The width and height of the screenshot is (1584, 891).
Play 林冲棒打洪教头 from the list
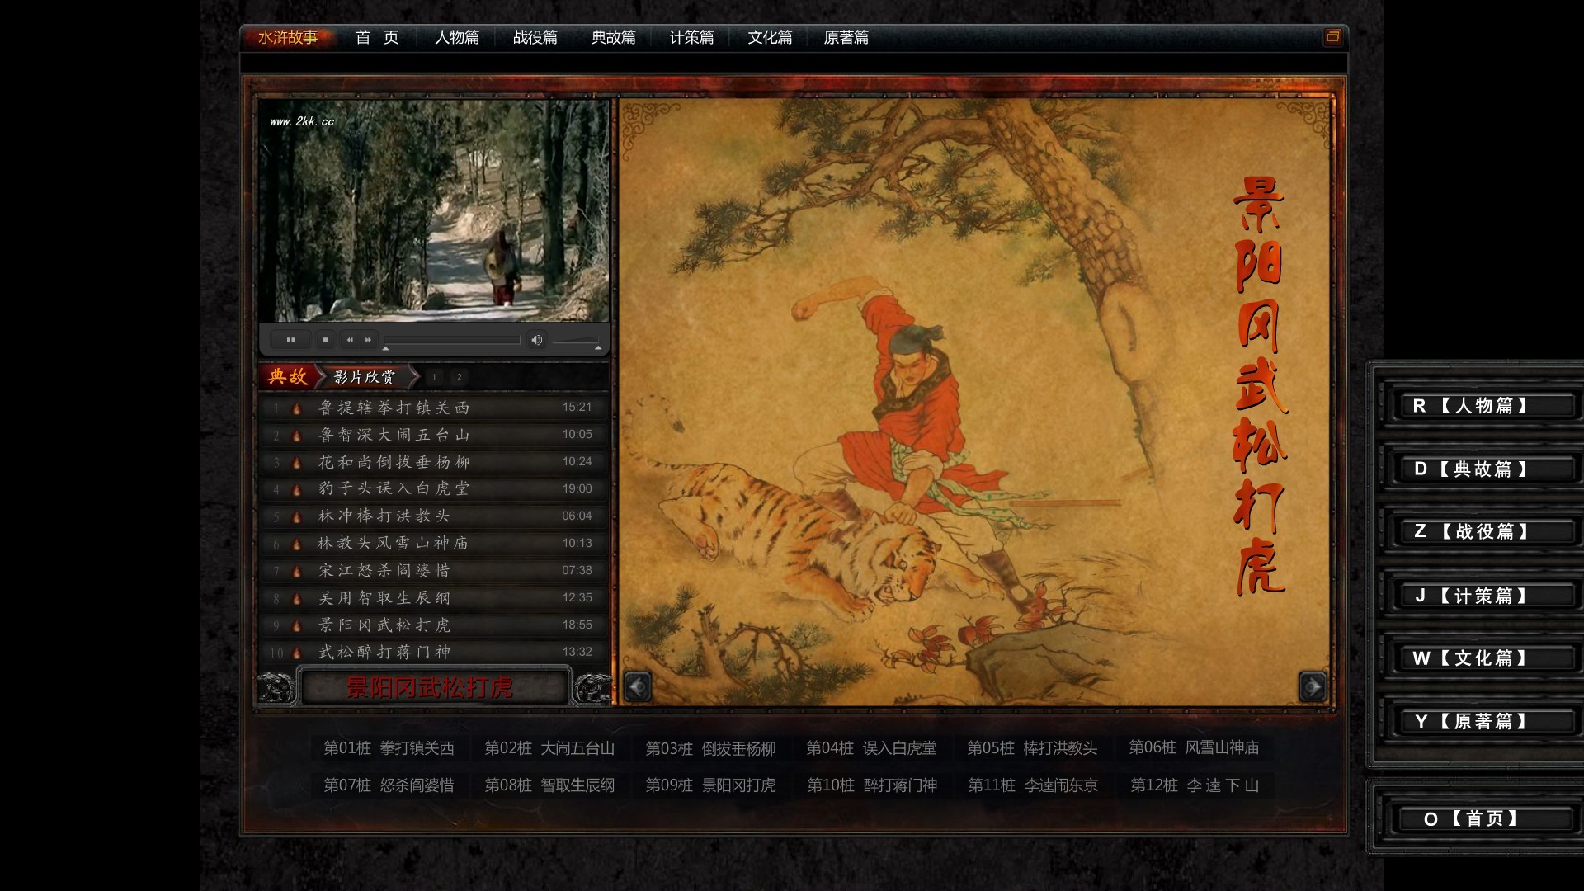pyautogui.click(x=434, y=516)
